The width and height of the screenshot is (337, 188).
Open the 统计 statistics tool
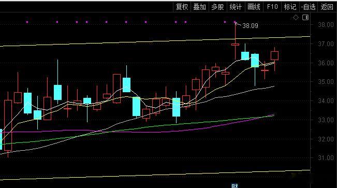236,7
